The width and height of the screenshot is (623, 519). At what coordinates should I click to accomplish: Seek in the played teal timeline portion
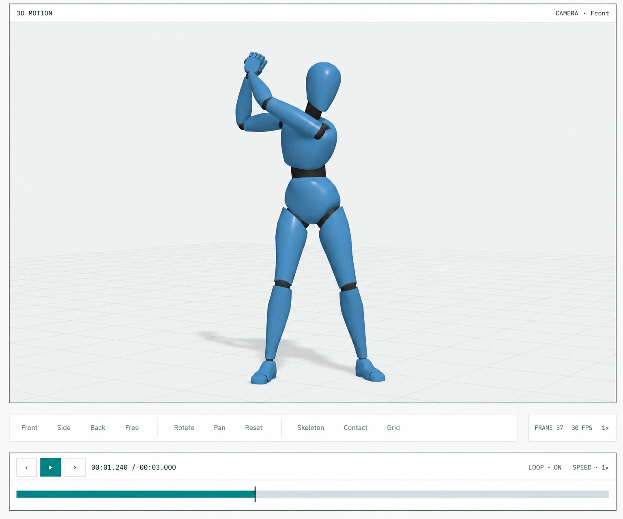(135, 494)
